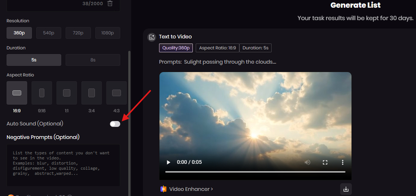
Task: Select 720p resolution
Action: point(78,33)
